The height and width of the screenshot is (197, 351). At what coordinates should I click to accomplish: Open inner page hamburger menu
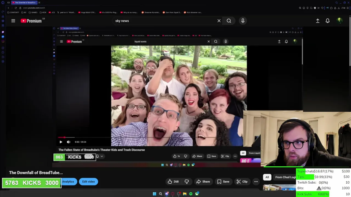pyautogui.click(x=61, y=42)
